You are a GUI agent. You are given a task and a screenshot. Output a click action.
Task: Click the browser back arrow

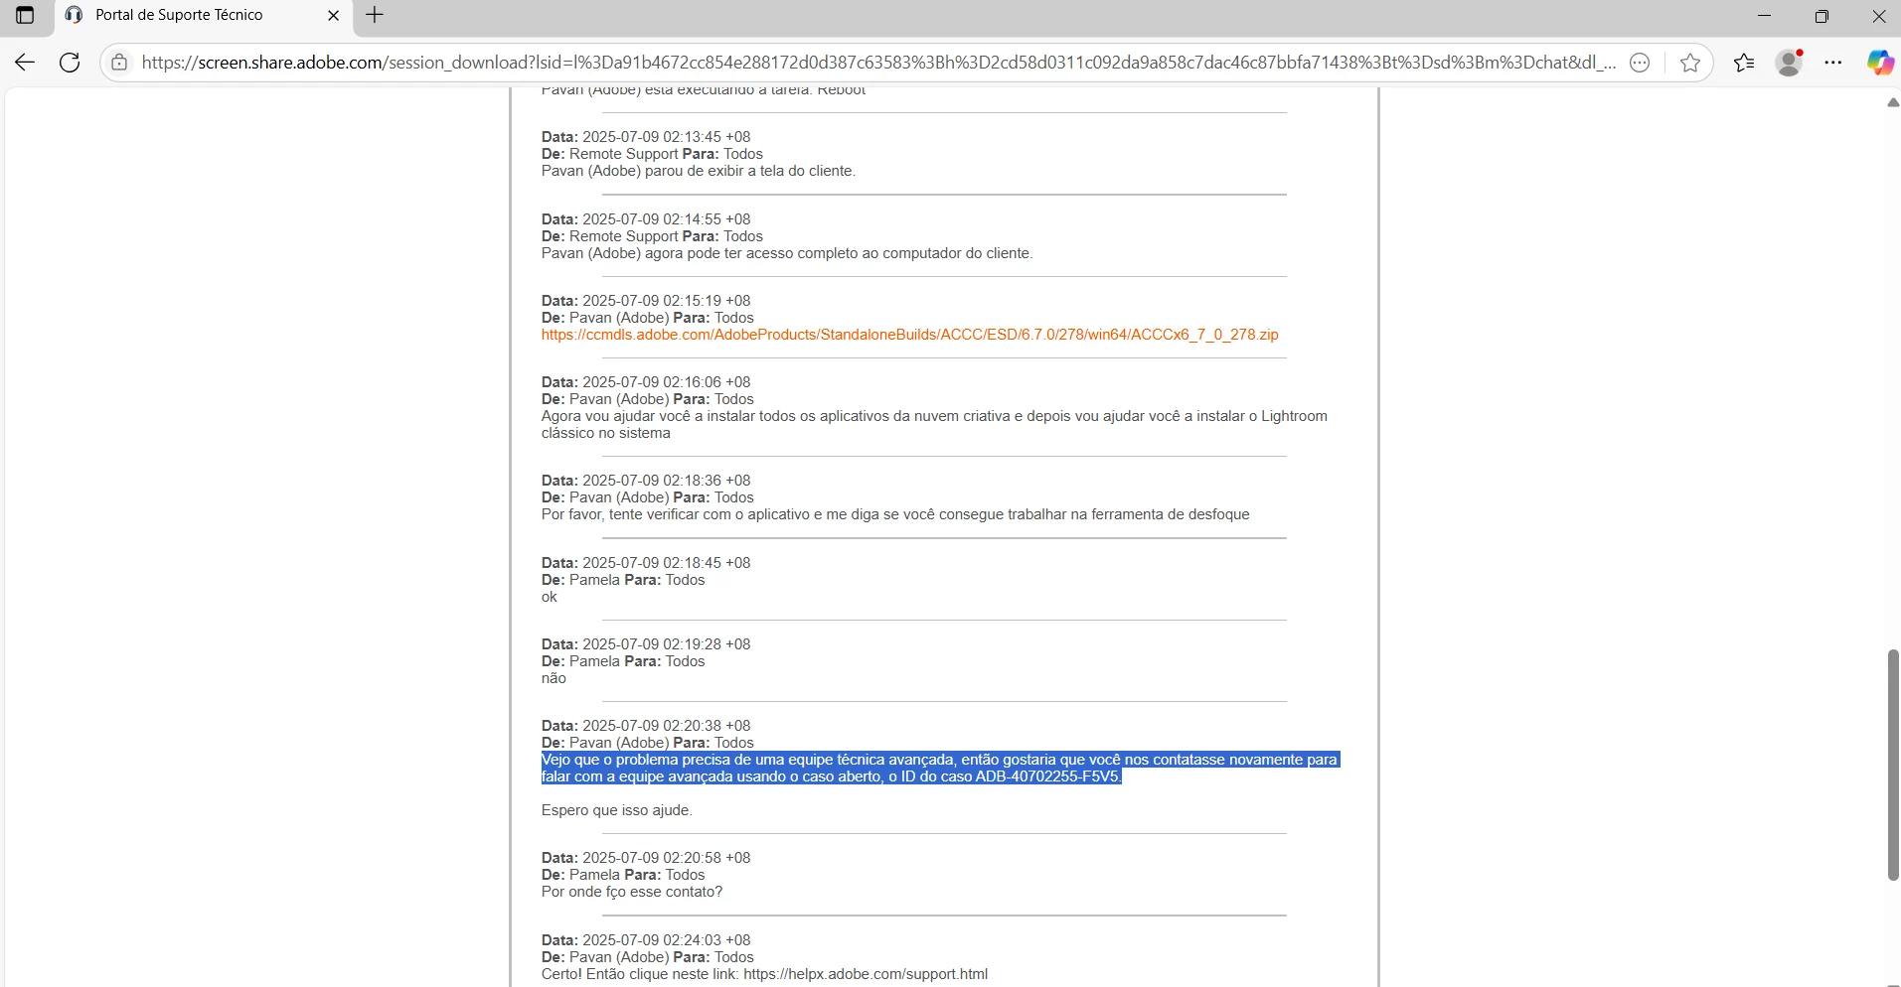[25, 63]
